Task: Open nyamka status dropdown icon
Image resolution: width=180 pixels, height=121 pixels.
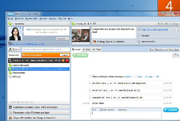Action: tap(11, 24)
